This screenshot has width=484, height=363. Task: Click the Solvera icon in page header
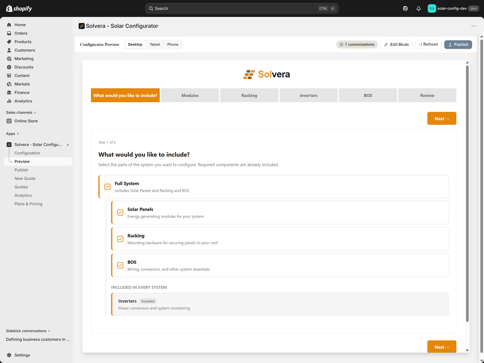coord(81,26)
